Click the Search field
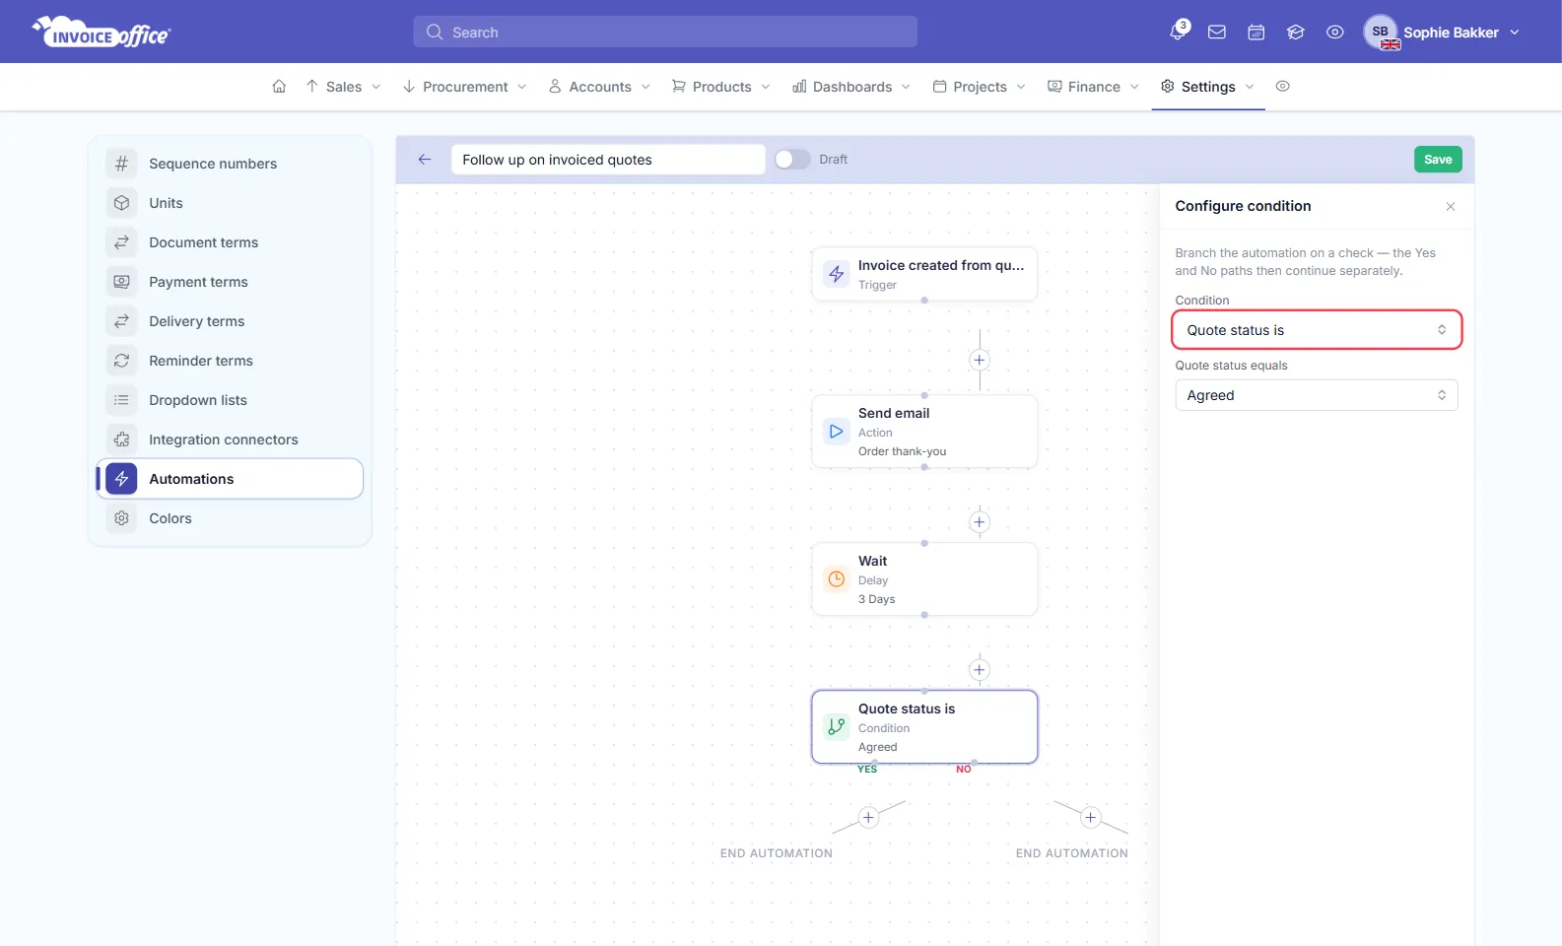This screenshot has width=1562, height=946. pyautogui.click(x=665, y=32)
